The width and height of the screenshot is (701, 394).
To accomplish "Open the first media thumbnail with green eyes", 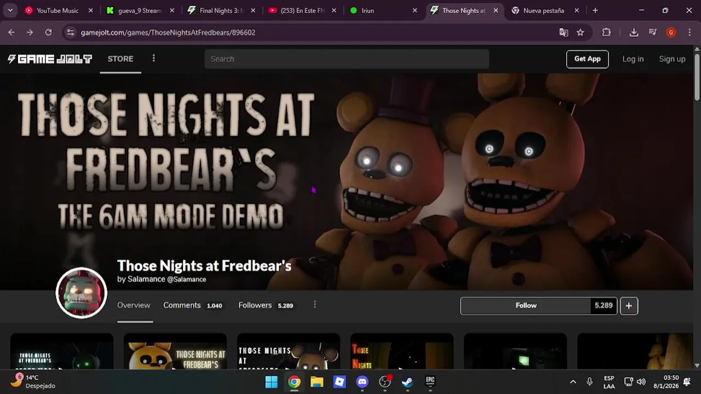I will coord(62,351).
